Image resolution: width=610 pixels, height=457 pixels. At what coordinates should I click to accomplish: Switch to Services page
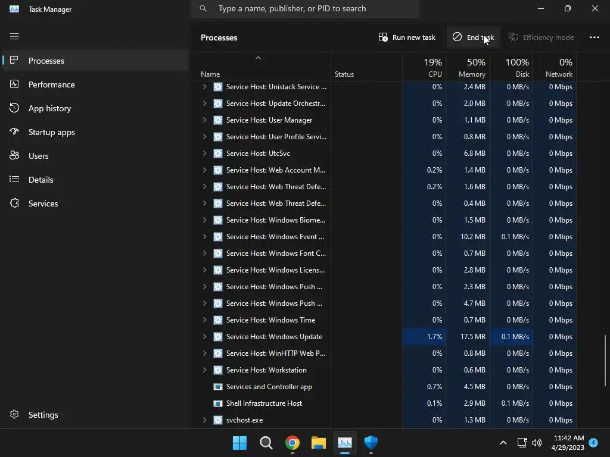[x=95, y=203]
